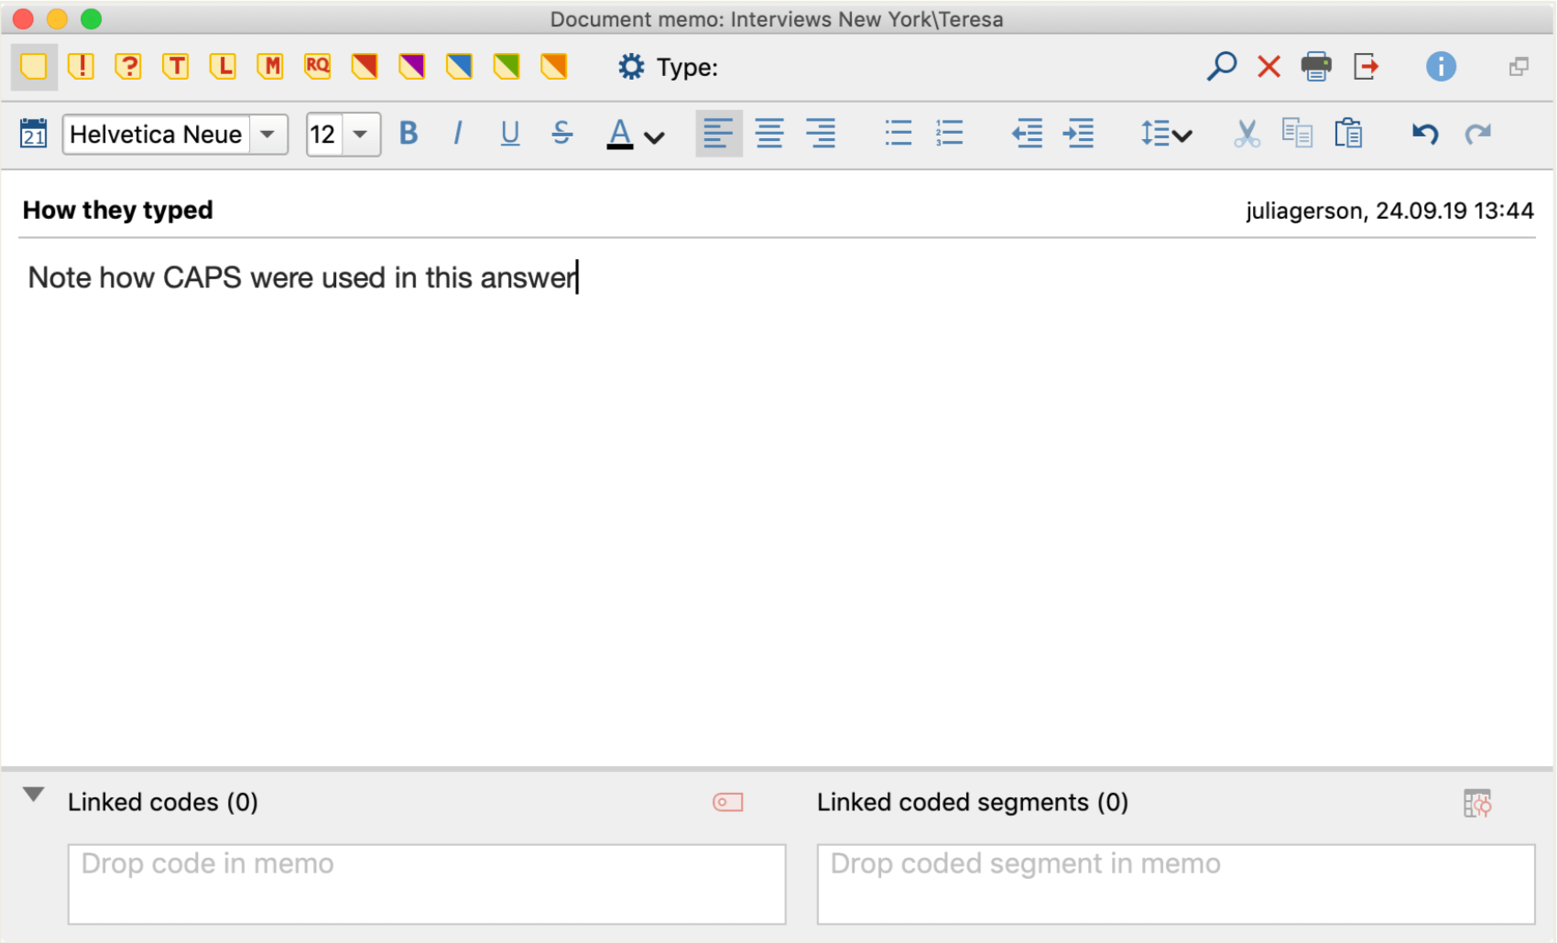Screen dimensions: 1557x943
Task: Toggle underline formatting
Action: pyautogui.click(x=510, y=134)
